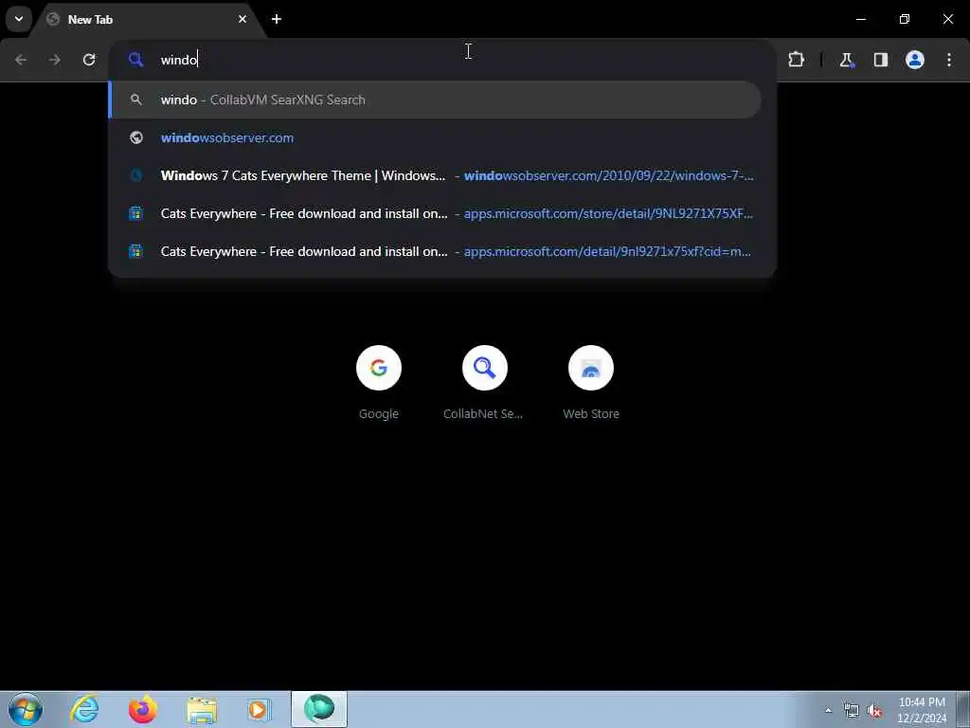The height and width of the screenshot is (728, 970).
Task: Open the profile avatar menu
Action: pyautogui.click(x=915, y=60)
